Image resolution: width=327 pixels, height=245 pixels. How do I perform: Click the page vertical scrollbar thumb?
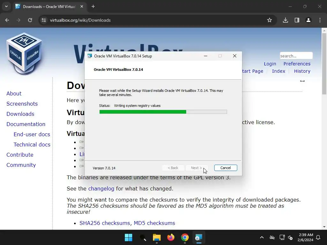[324, 63]
